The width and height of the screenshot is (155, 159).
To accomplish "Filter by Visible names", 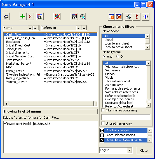I will point(124,78).
